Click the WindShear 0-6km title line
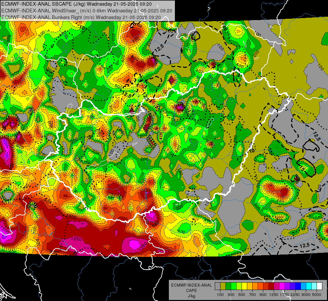 click(86, 11)
